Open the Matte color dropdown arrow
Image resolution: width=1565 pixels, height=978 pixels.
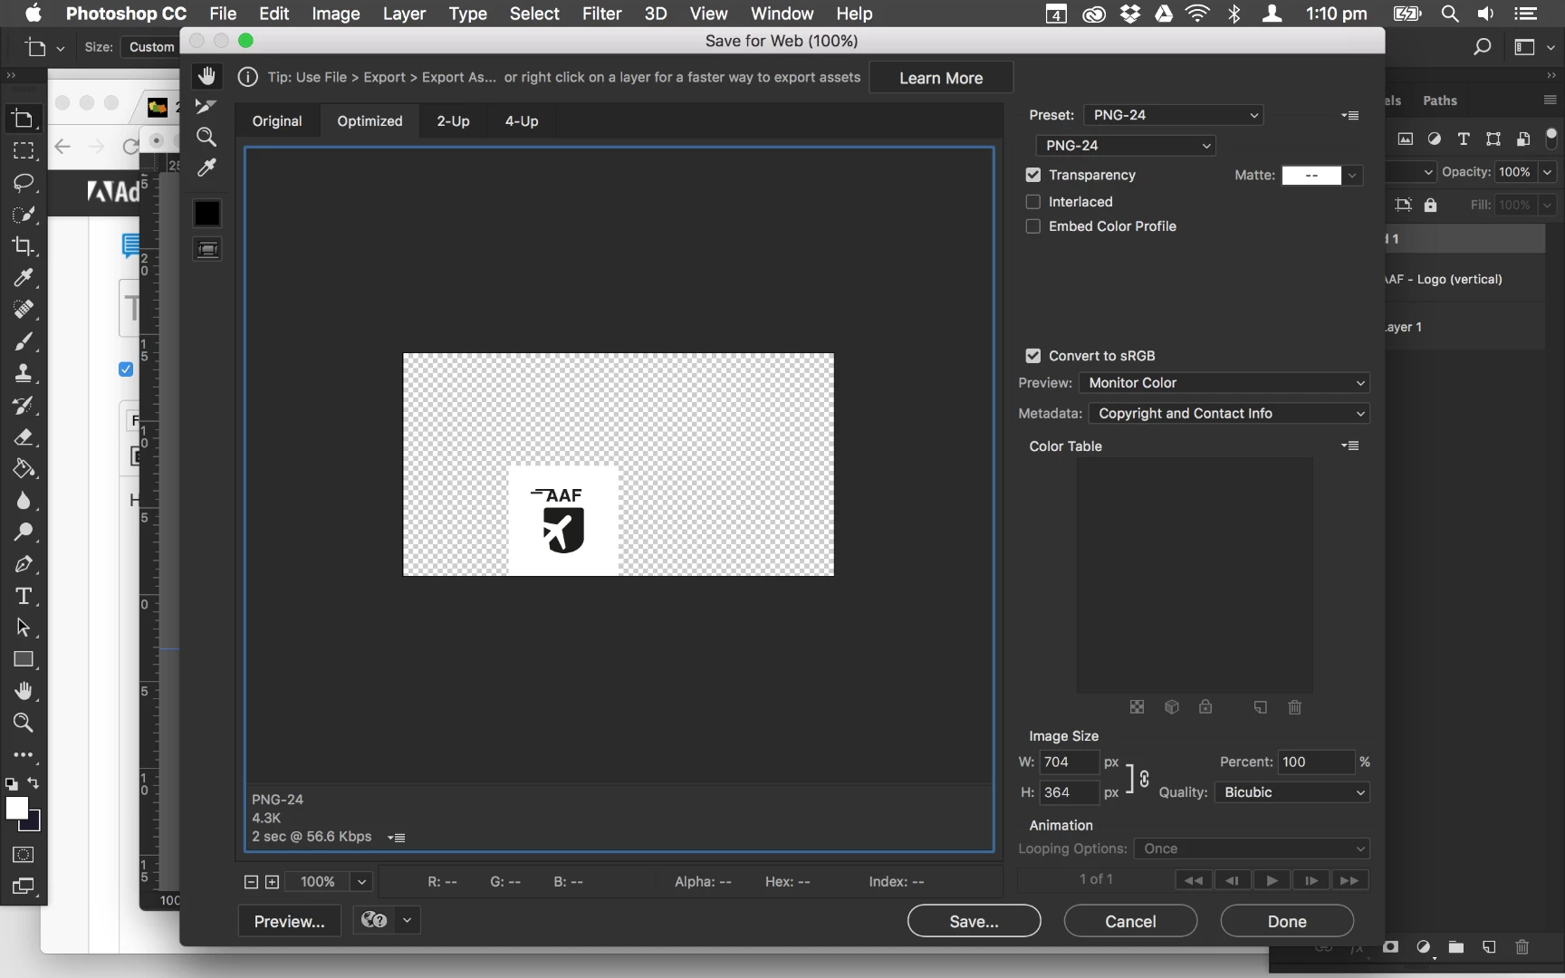pyautogui.click(x=1352, y=176)
